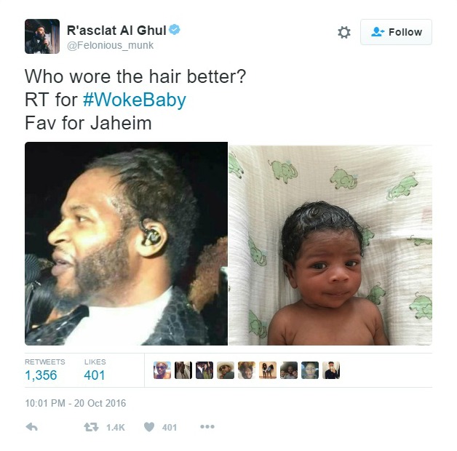Like the tweet via heart icon

[x=149, y=427]
